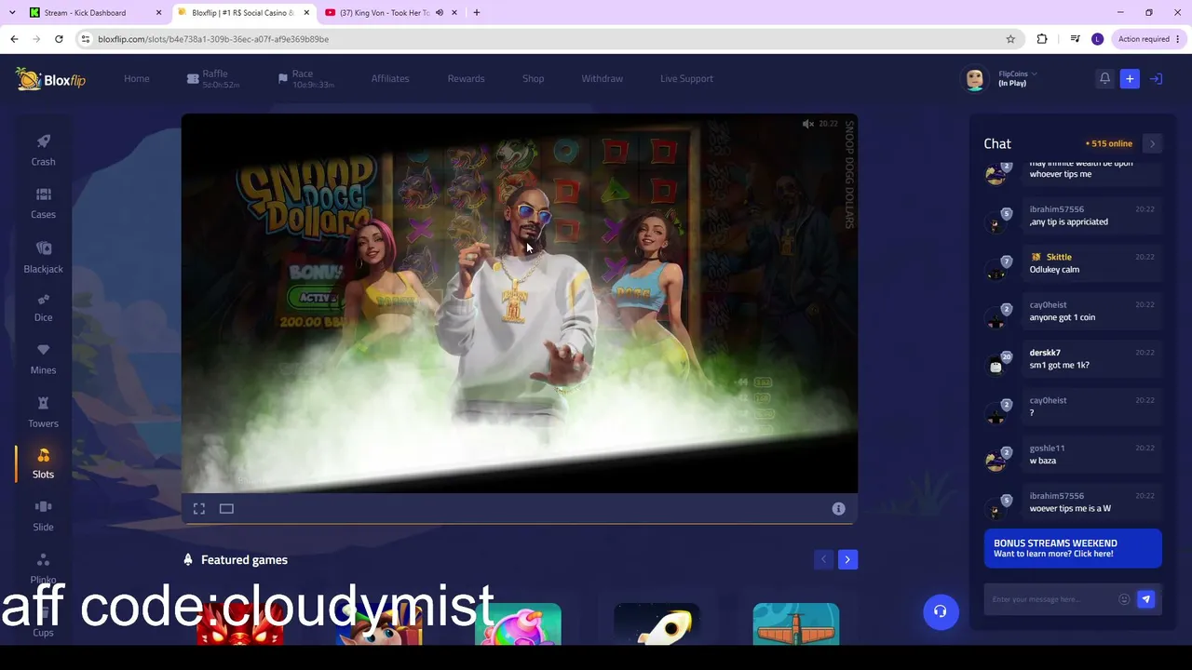Click the Featured games heading
The height and width of the screenshot is (670, 1192).
244,560
